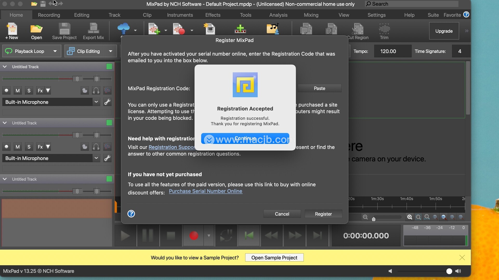Collapse the third Untitled Track

5,179
